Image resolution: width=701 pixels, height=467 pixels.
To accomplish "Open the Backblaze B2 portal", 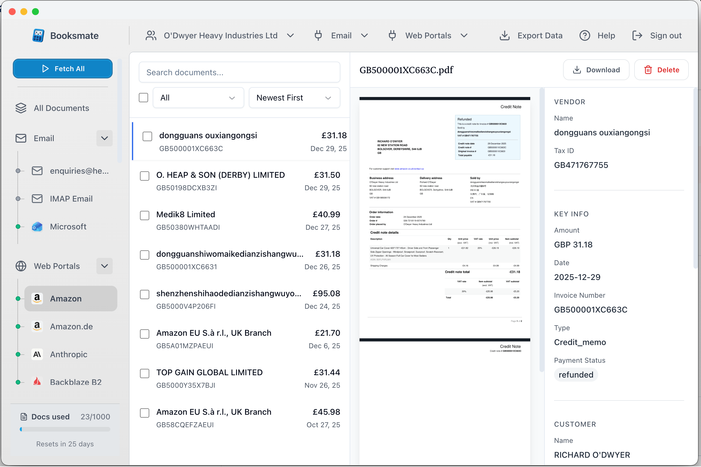I will pos(75,382).
